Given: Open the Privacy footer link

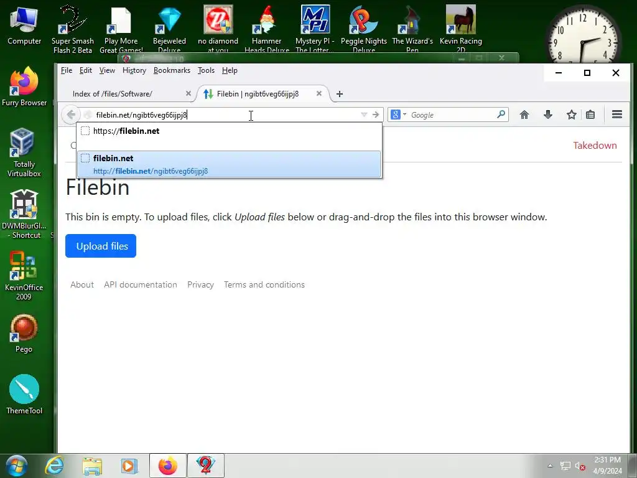Looking at the screenshot, I should [x=200, y=284].
